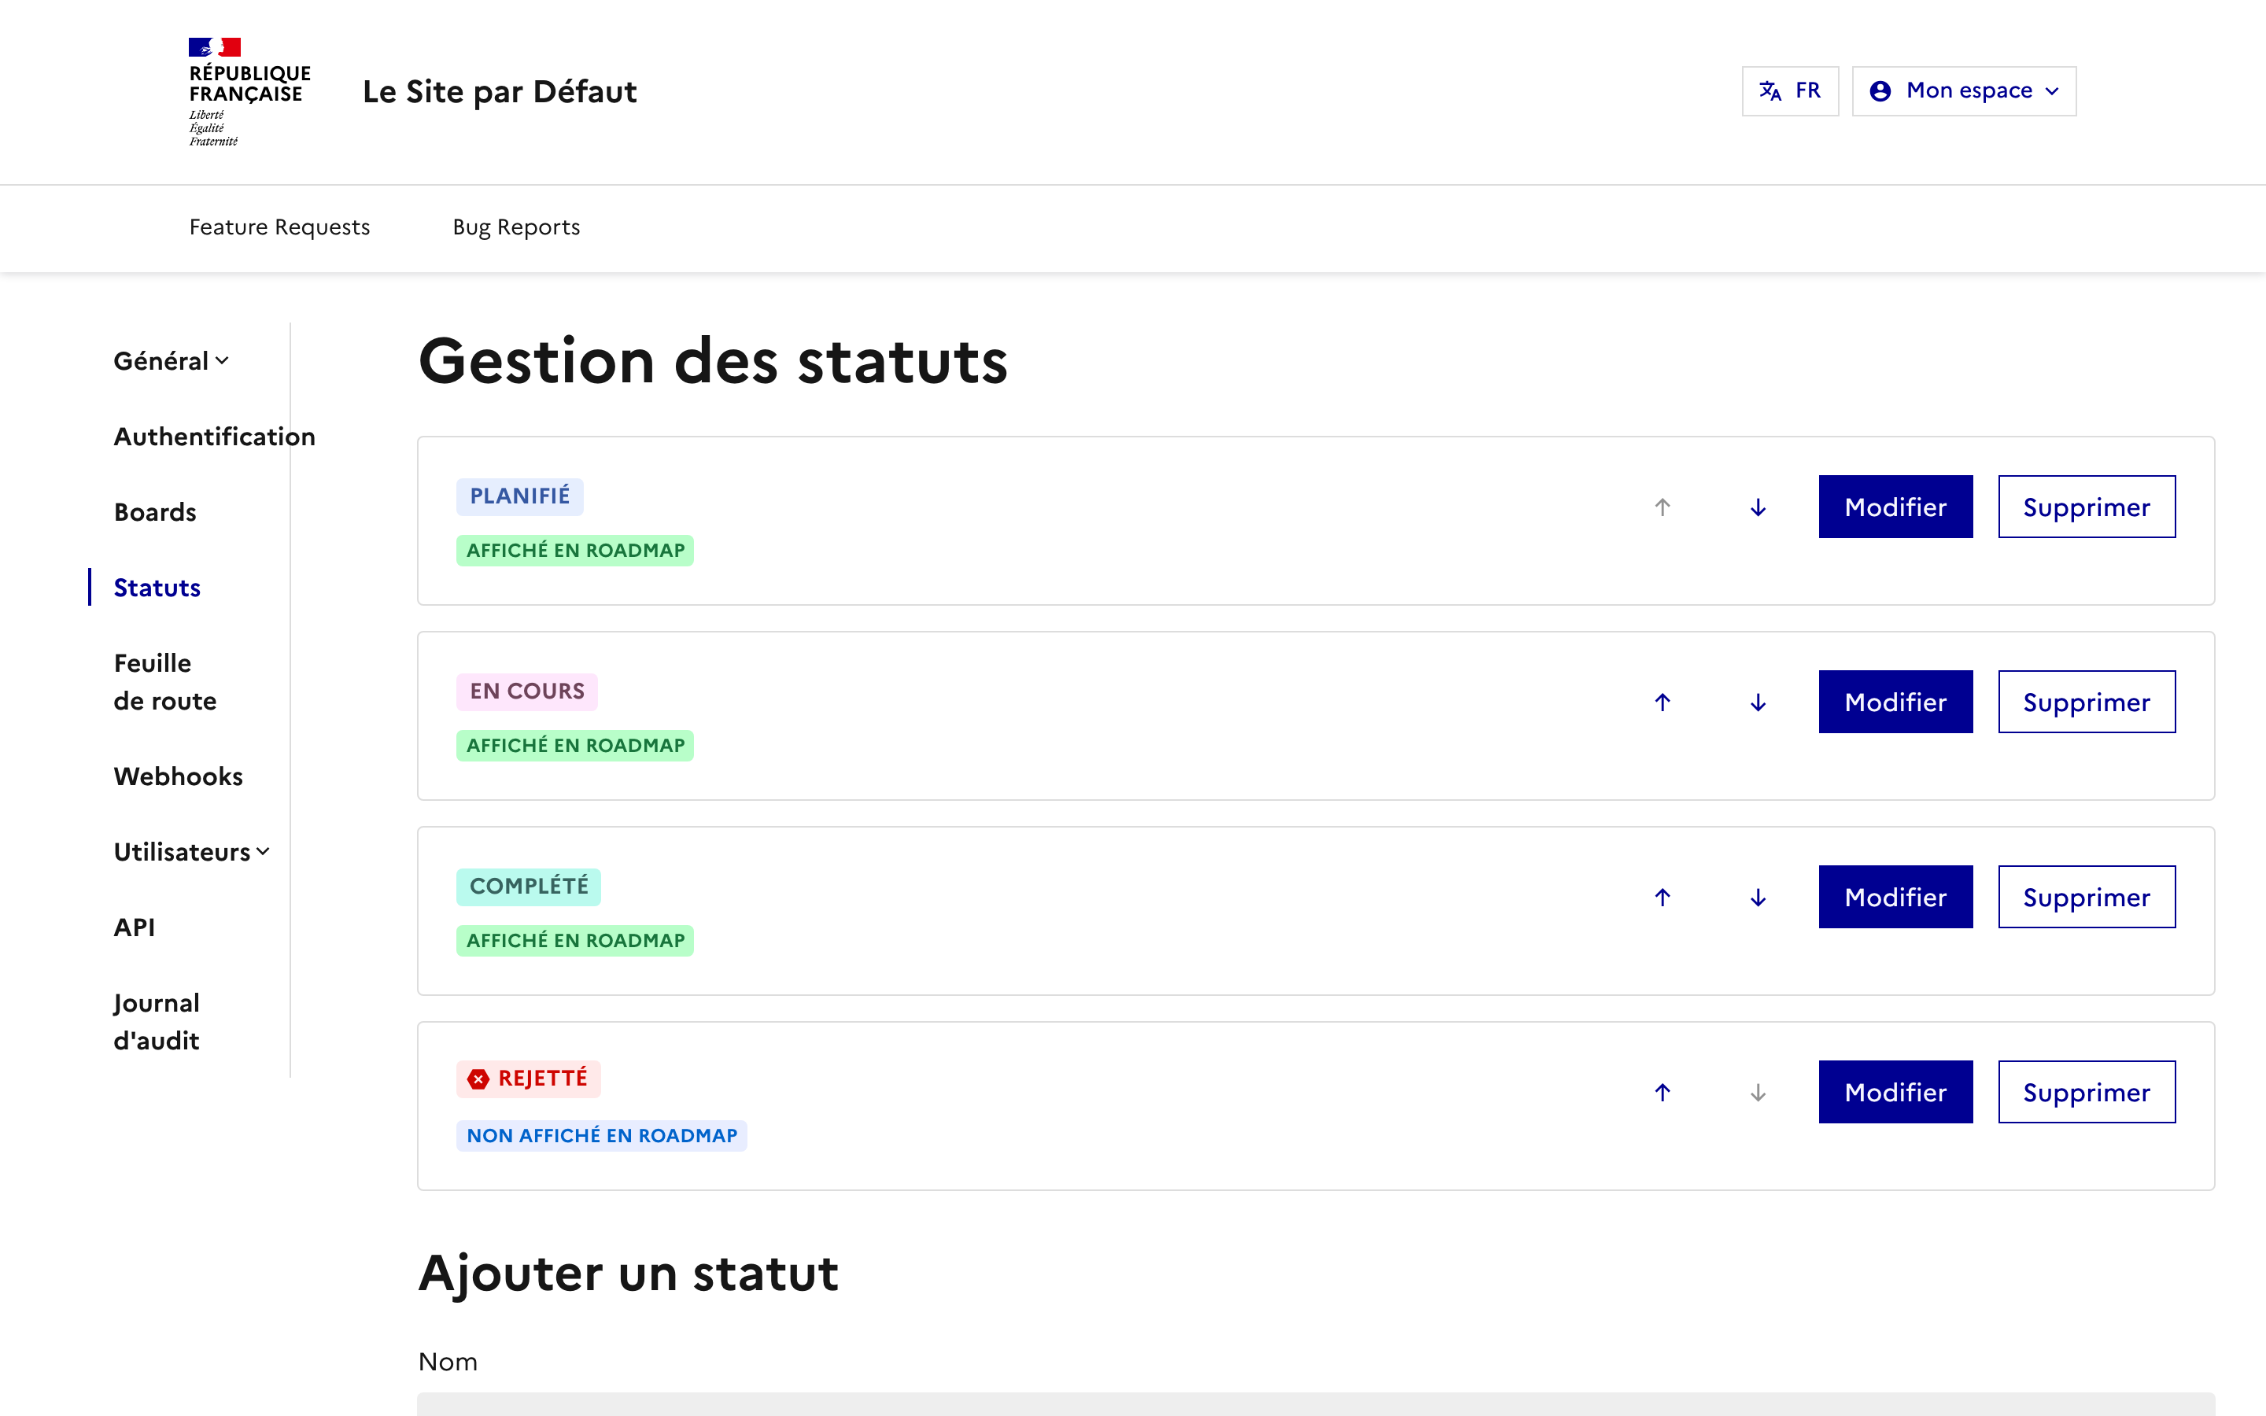Image resolution: width=2266 pixels, height=1416 pixels.
Task: Click the up arrow for REJETTÉ status
Action: click(x=1662, y=1091)
